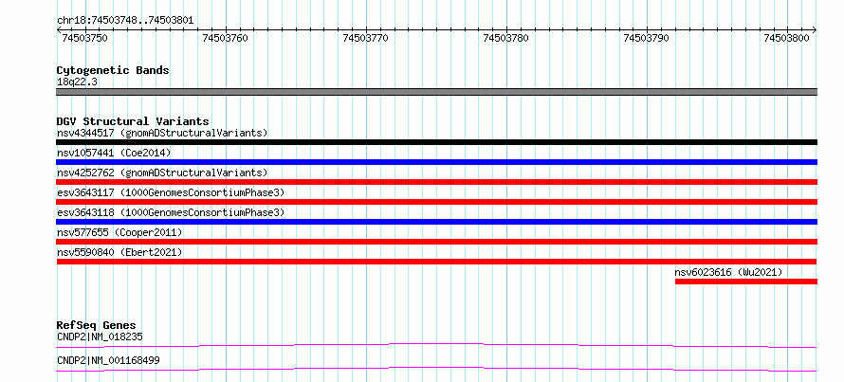Click the 18q22.3 band label
The height and width of the screenshot is (382, 844).
pyautogui.click(x=77, y=82)
